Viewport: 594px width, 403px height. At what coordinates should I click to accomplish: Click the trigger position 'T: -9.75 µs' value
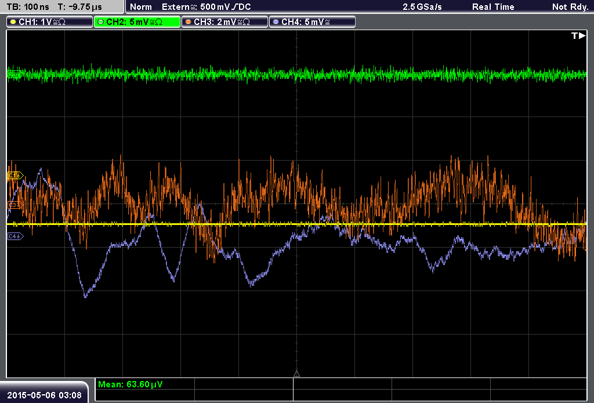point(80,7)
